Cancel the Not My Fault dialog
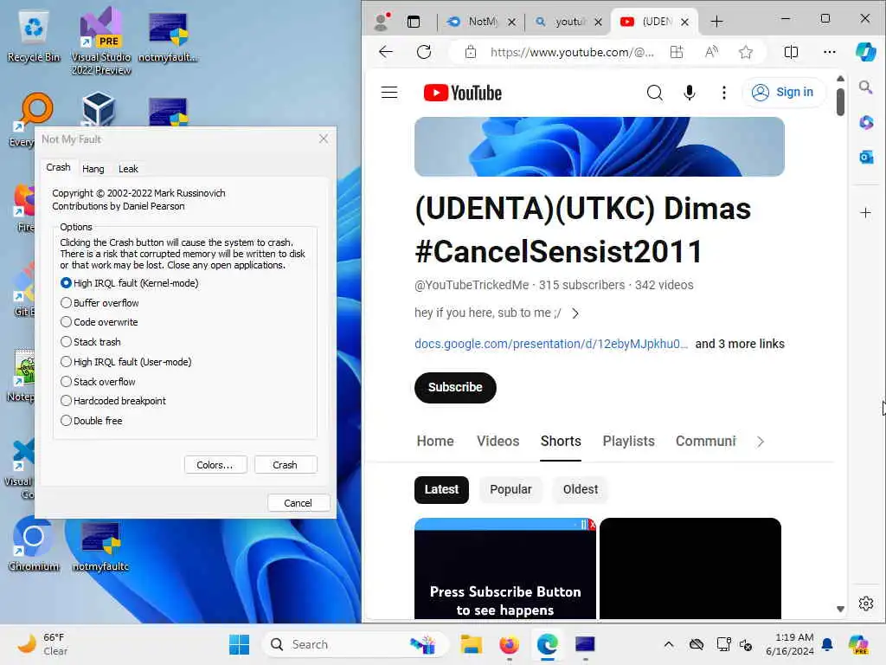The width and height of the screenshot is (886, 665). tap(299, 503)
